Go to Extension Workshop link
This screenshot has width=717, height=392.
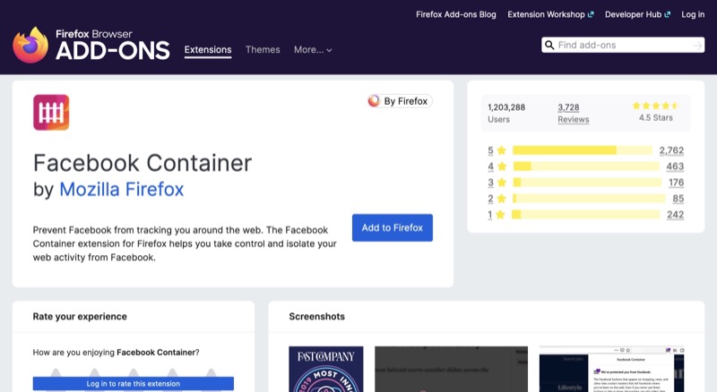tap(550, 14)
